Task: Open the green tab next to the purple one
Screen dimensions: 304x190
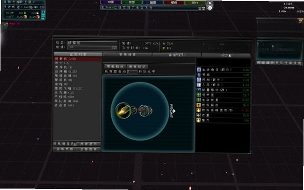Action: (x=131, y=2)
